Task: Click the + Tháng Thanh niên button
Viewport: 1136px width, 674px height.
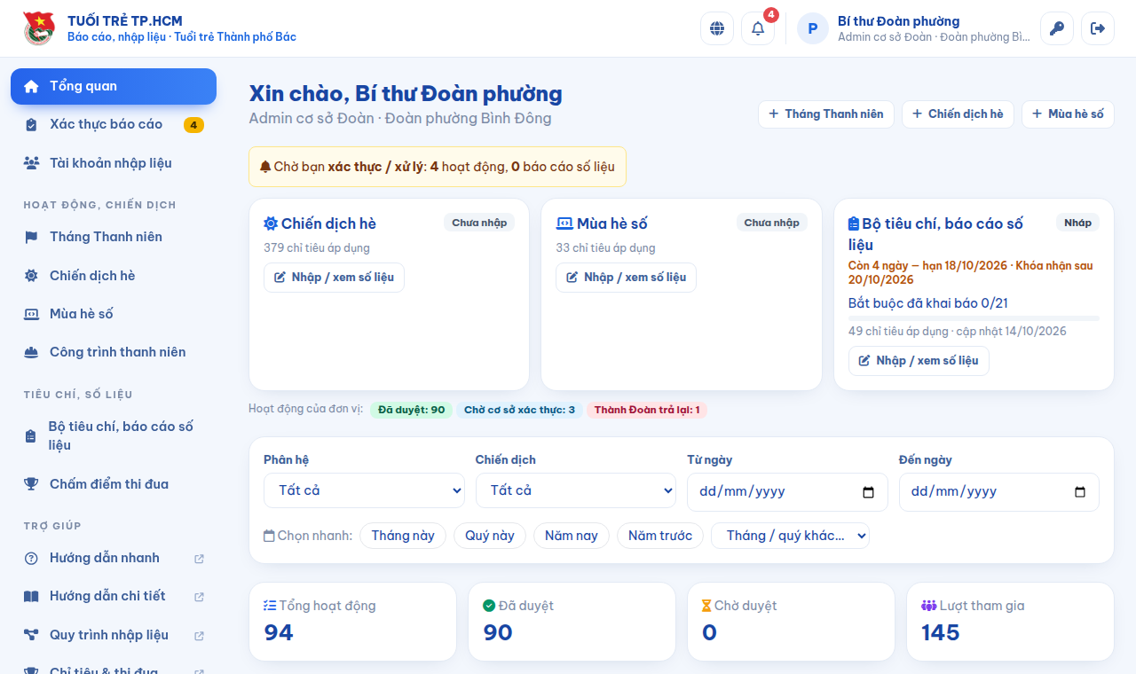Action: 826,114
